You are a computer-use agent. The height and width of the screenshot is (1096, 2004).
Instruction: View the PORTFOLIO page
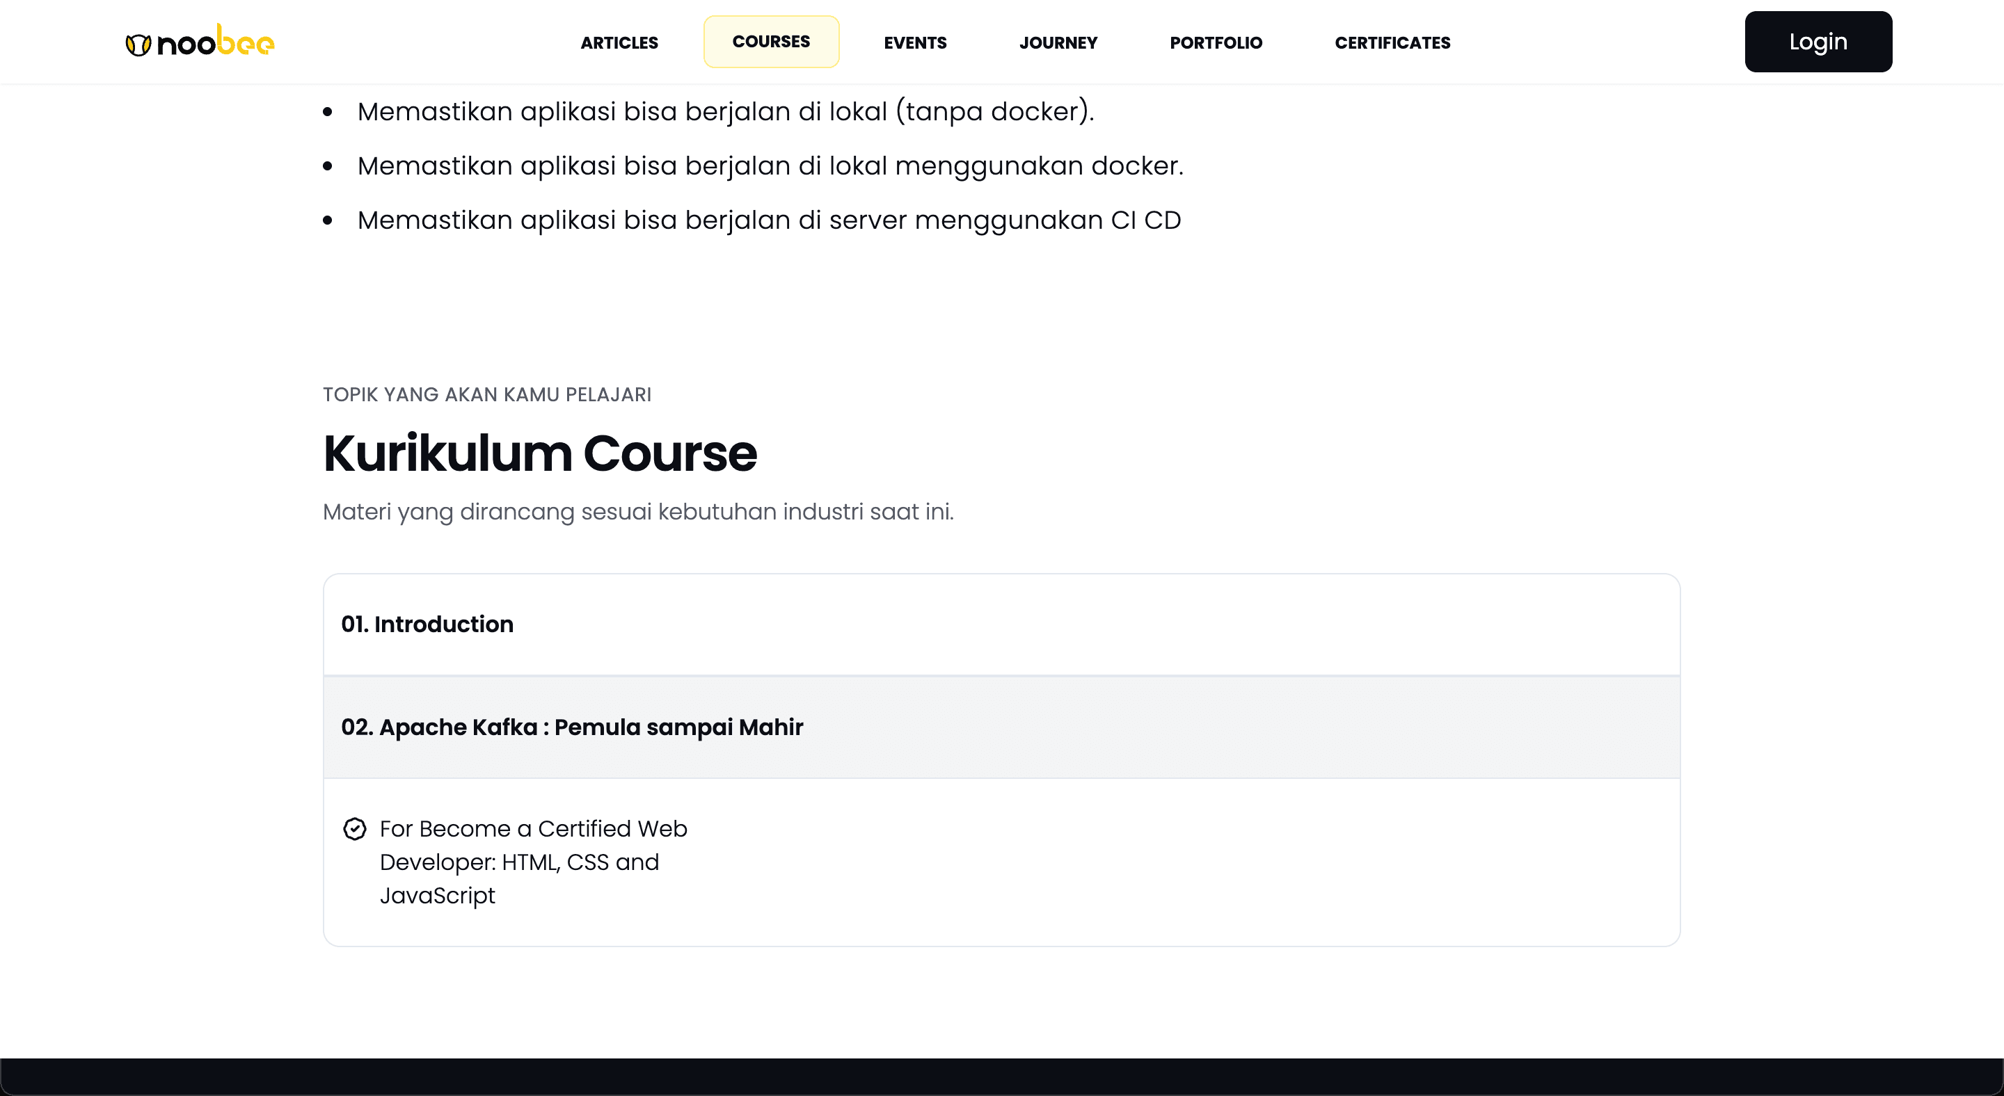[1215, 42]
